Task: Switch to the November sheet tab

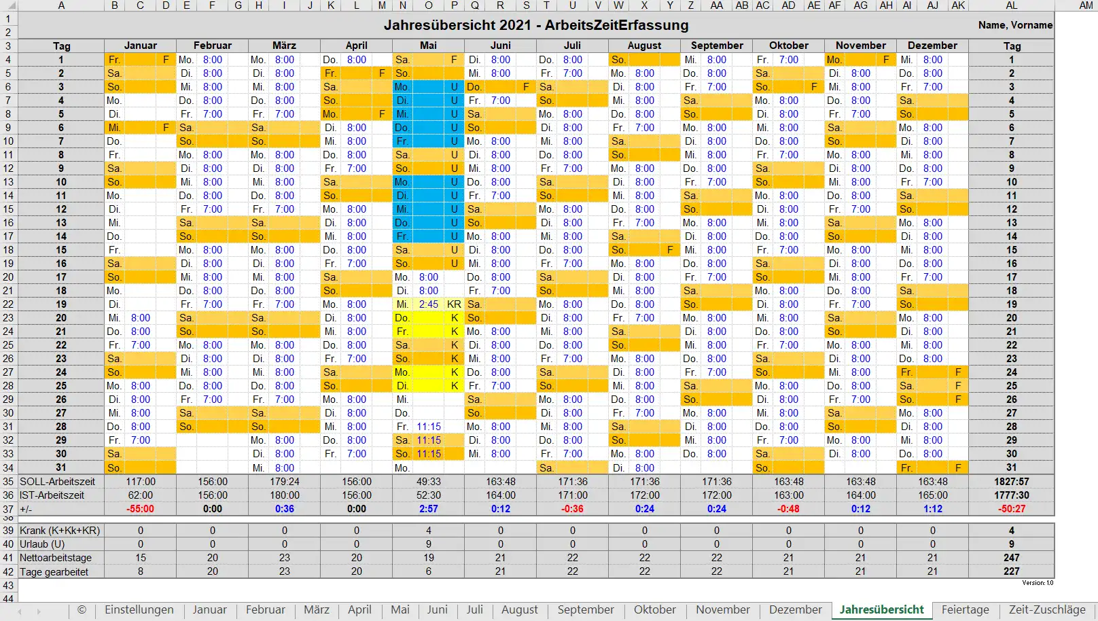Action: [723, 609]
